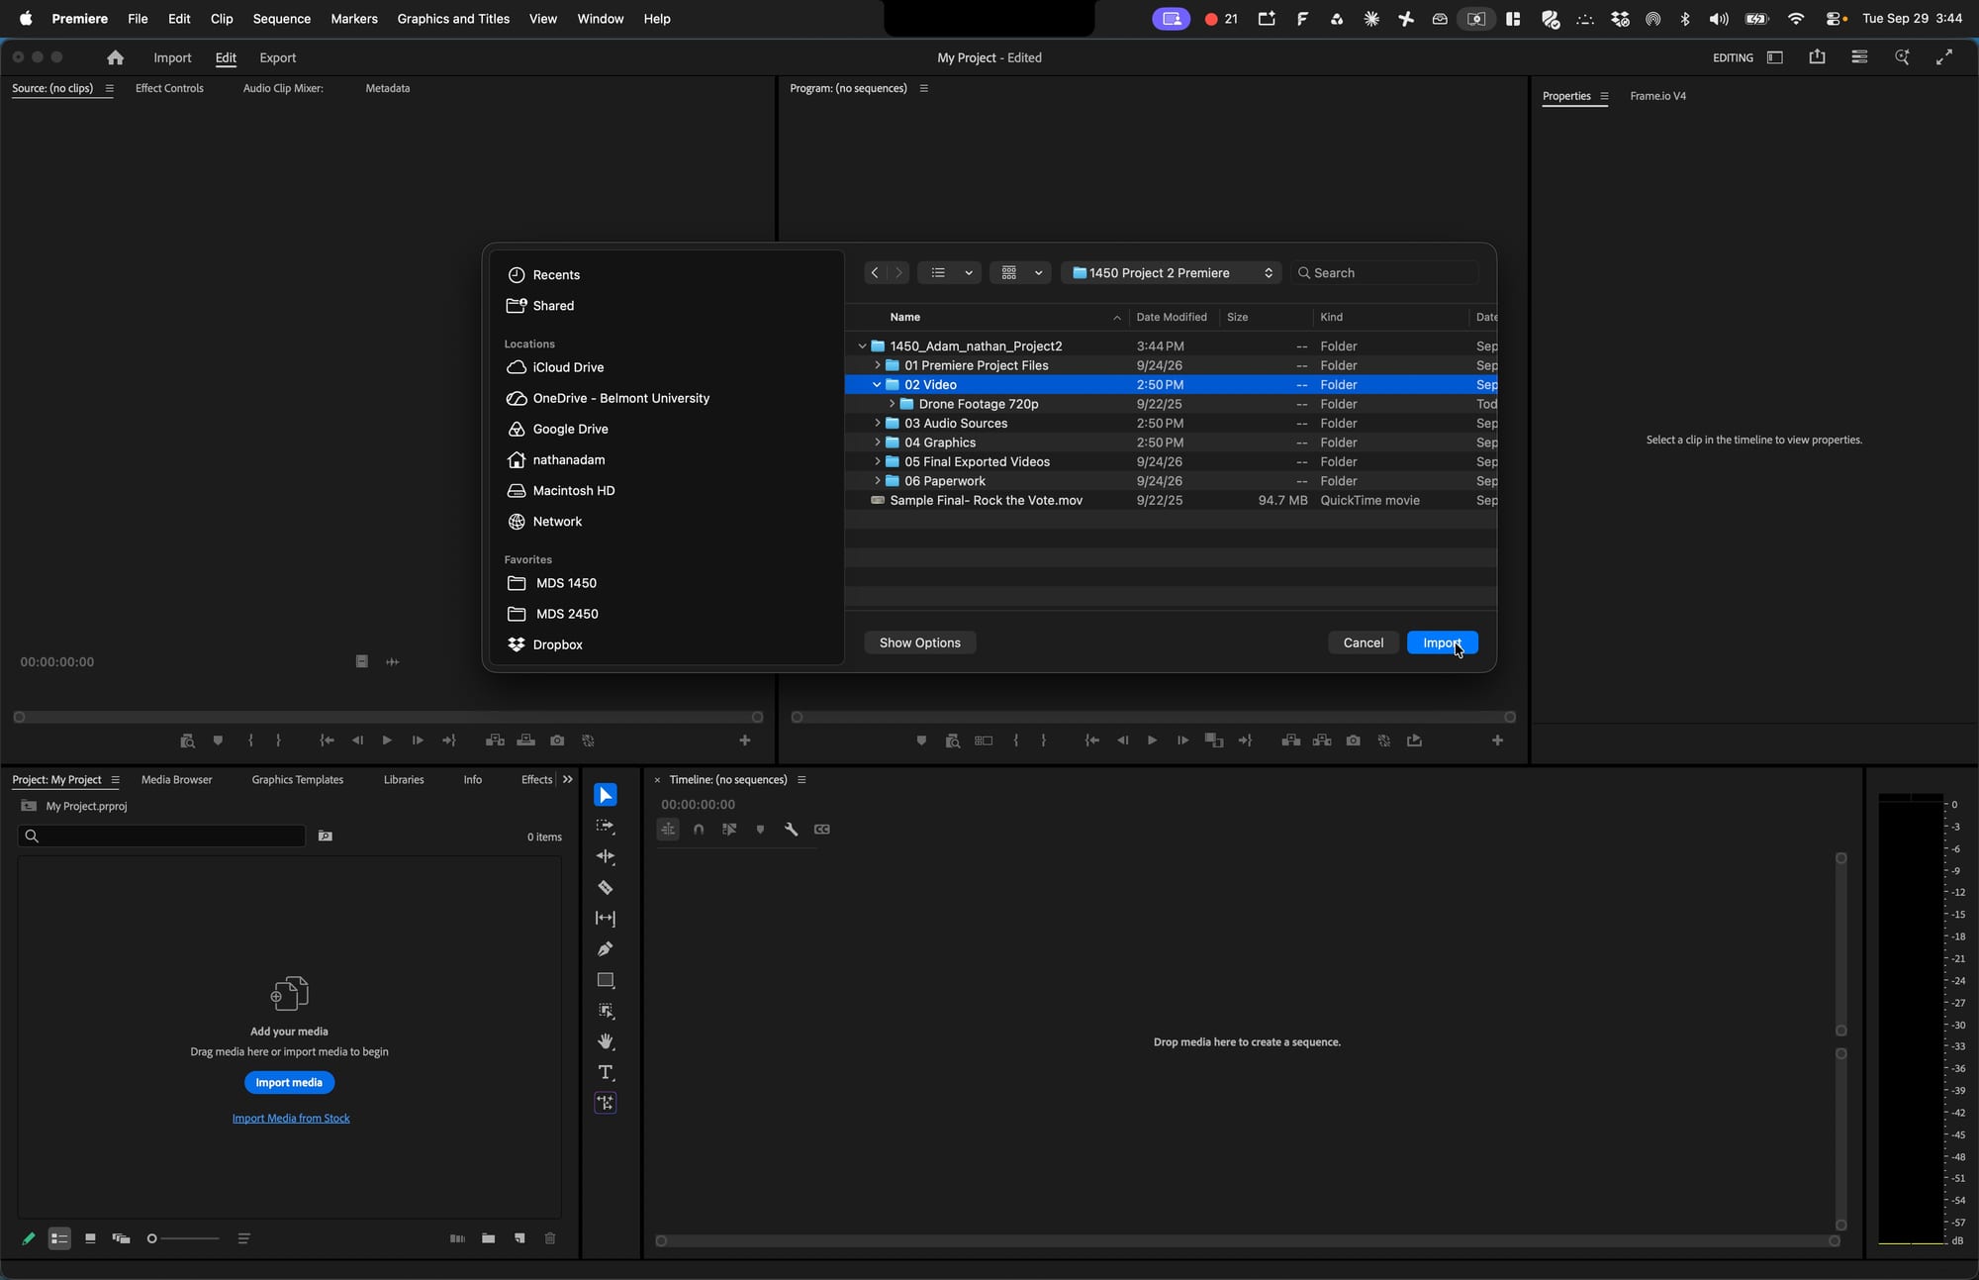The width and height of the screenshot is (1979, 1280).
Task: Click the Project panel search field
Action: 161,837
